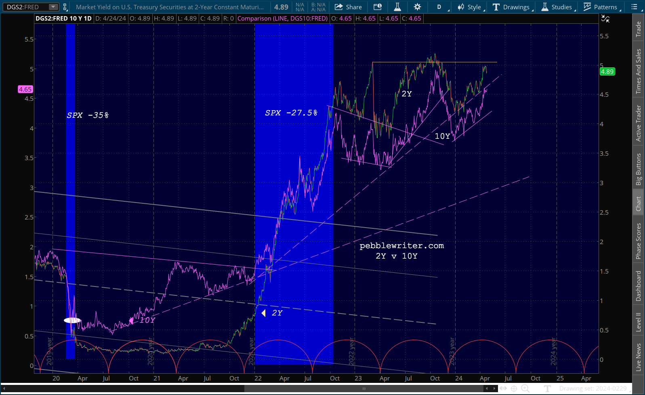Toggle the axis tools icon above price scale

[x=605, y=19]
